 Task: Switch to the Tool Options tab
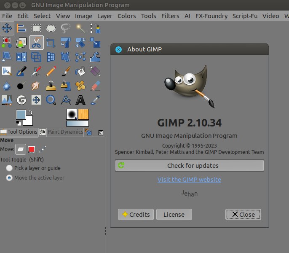tap(19, 132)
